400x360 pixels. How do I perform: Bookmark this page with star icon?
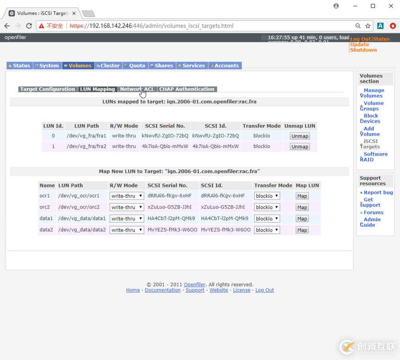click(x=368, y=26)
